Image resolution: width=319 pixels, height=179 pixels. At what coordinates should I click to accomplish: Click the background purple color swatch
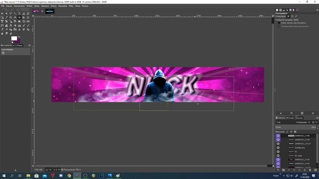pos(18,41)
